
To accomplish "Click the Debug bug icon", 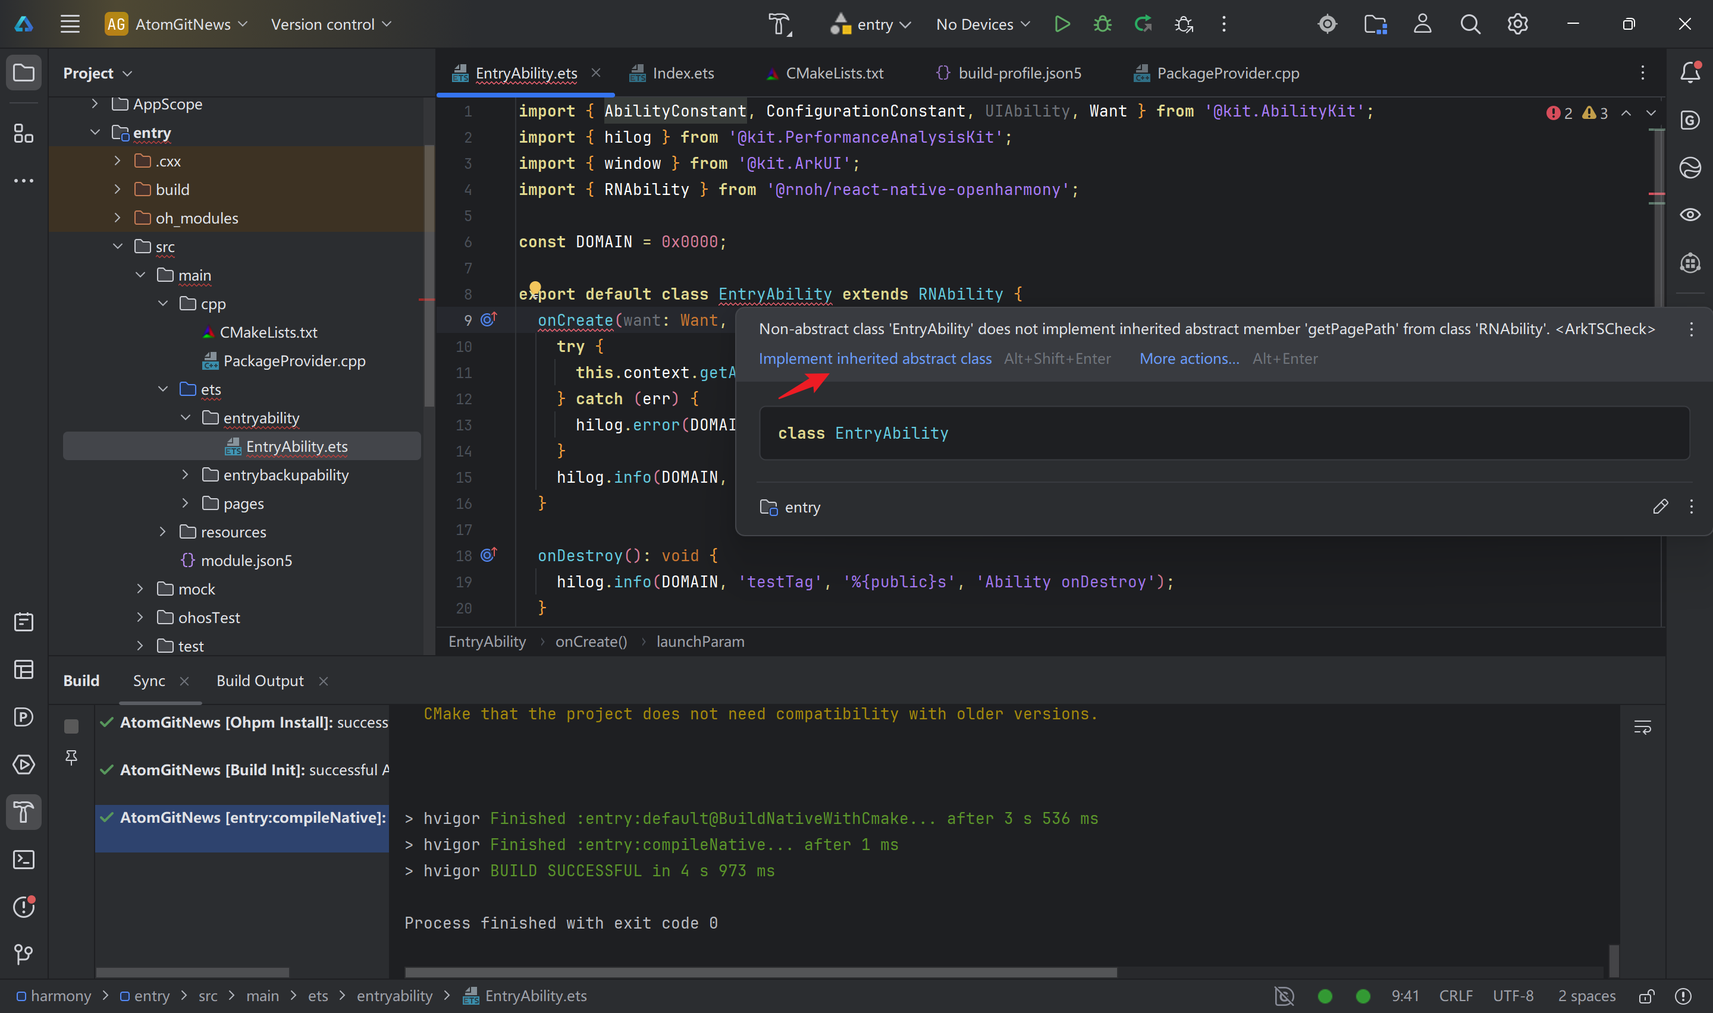I will point(1102,24).
